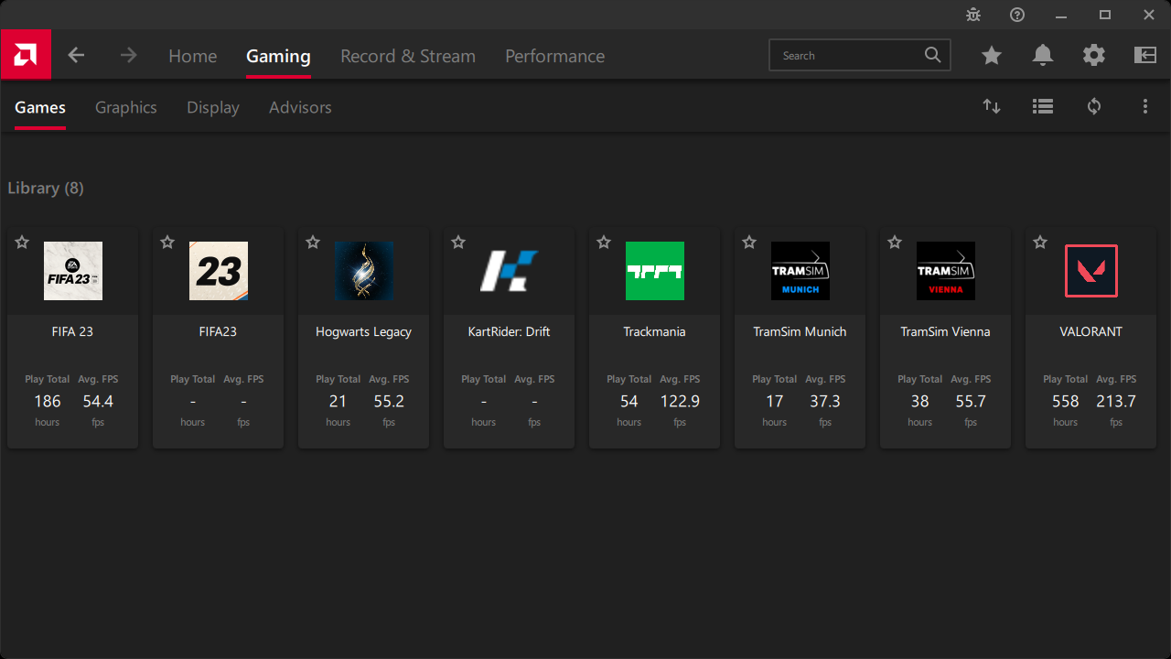This screenshot has width=1171, height=659.
Task: Open the Hogwarts Legacy game thumbnail
Action: [x=364, y=271]
